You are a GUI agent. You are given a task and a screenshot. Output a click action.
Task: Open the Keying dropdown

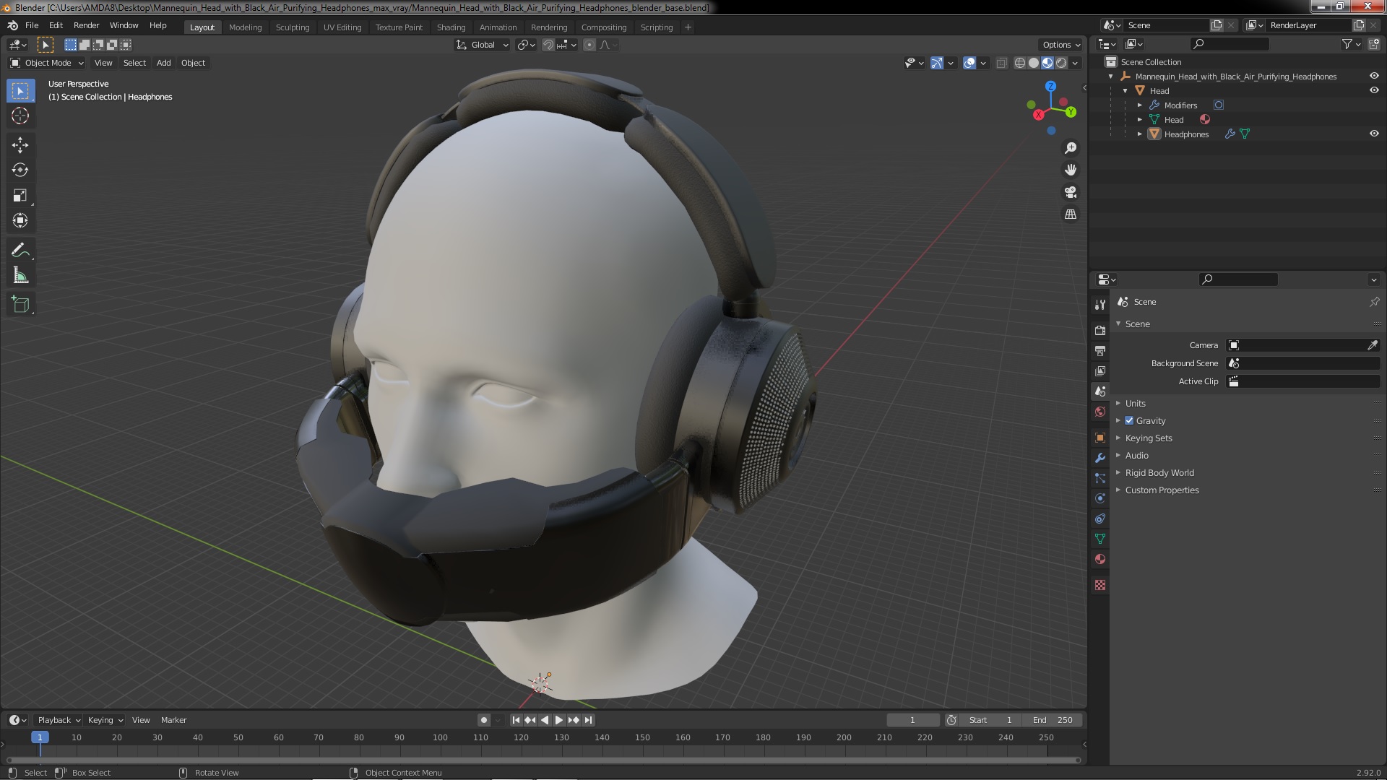click(x=105, y=720)
